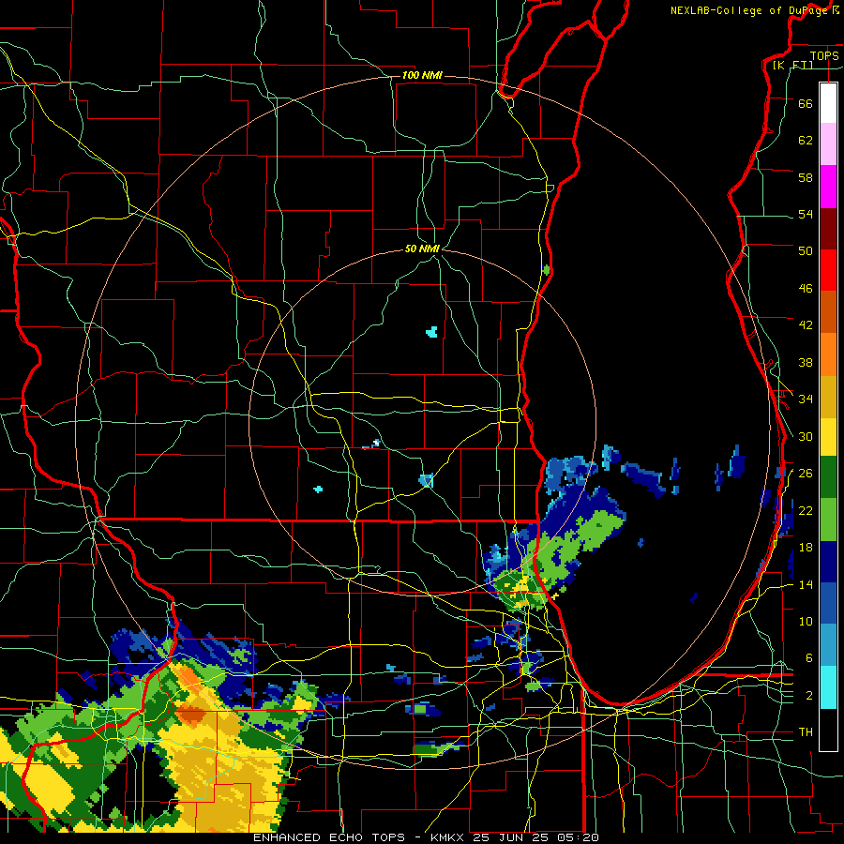Click the [K FT] units label
Screen dimensions: 844x844
pyautogui.click(x=792, y=65)
